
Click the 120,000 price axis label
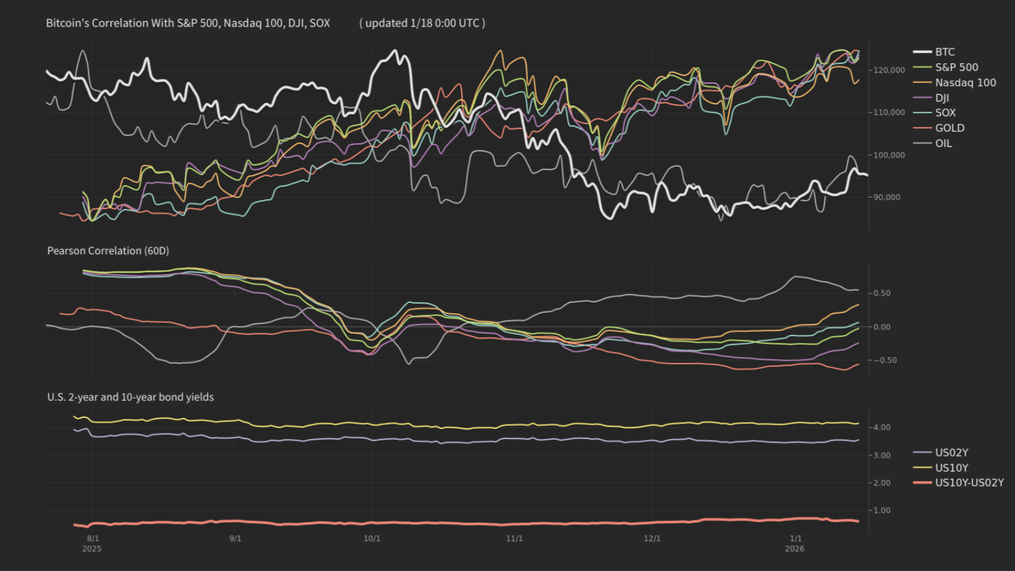tap(889, 70)
